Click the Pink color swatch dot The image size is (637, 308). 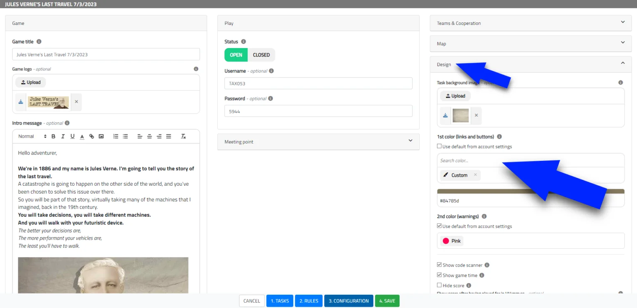pyautogui.click(x=446, y=241)
